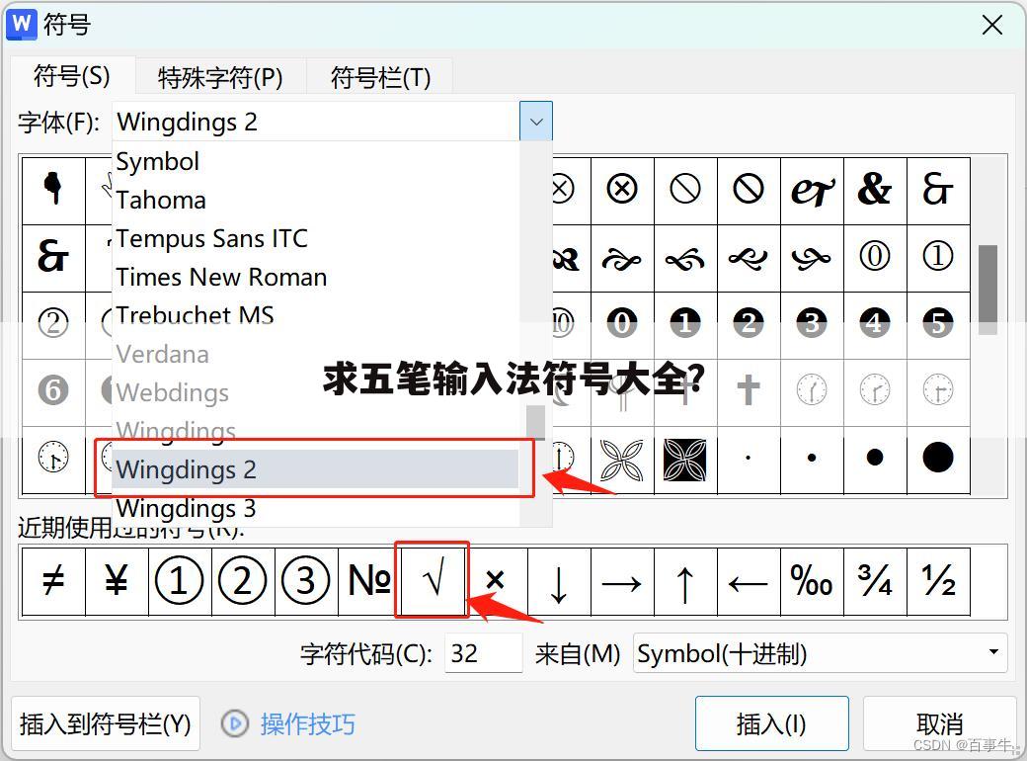Image resolution: width=1027 pixels, height=761 pixels.
Task: Open the 字体(F) font dropdown
Action: (535, 121)
